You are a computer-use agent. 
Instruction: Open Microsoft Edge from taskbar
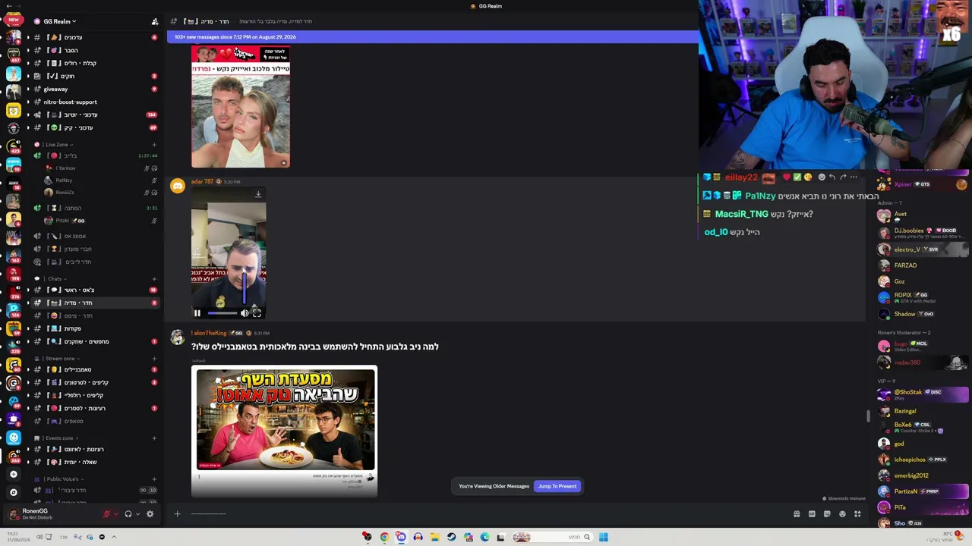pyautogui.click(x=484, y=537)
